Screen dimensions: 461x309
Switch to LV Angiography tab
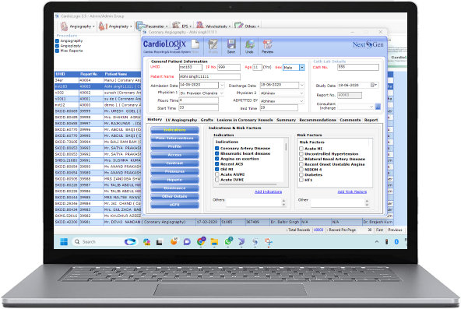pyautogui.click(x=181, y=120)
